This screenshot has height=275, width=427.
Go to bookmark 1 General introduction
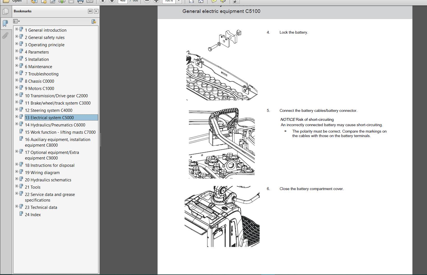point(46,30)
